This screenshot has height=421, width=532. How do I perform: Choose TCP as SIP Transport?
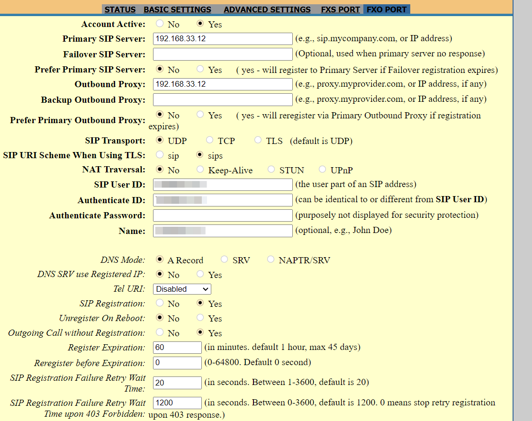[210, 140]
